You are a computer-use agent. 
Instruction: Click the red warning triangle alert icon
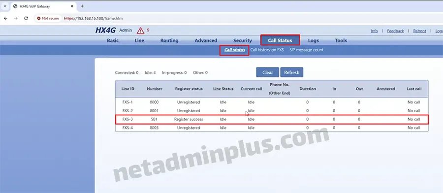140,31
